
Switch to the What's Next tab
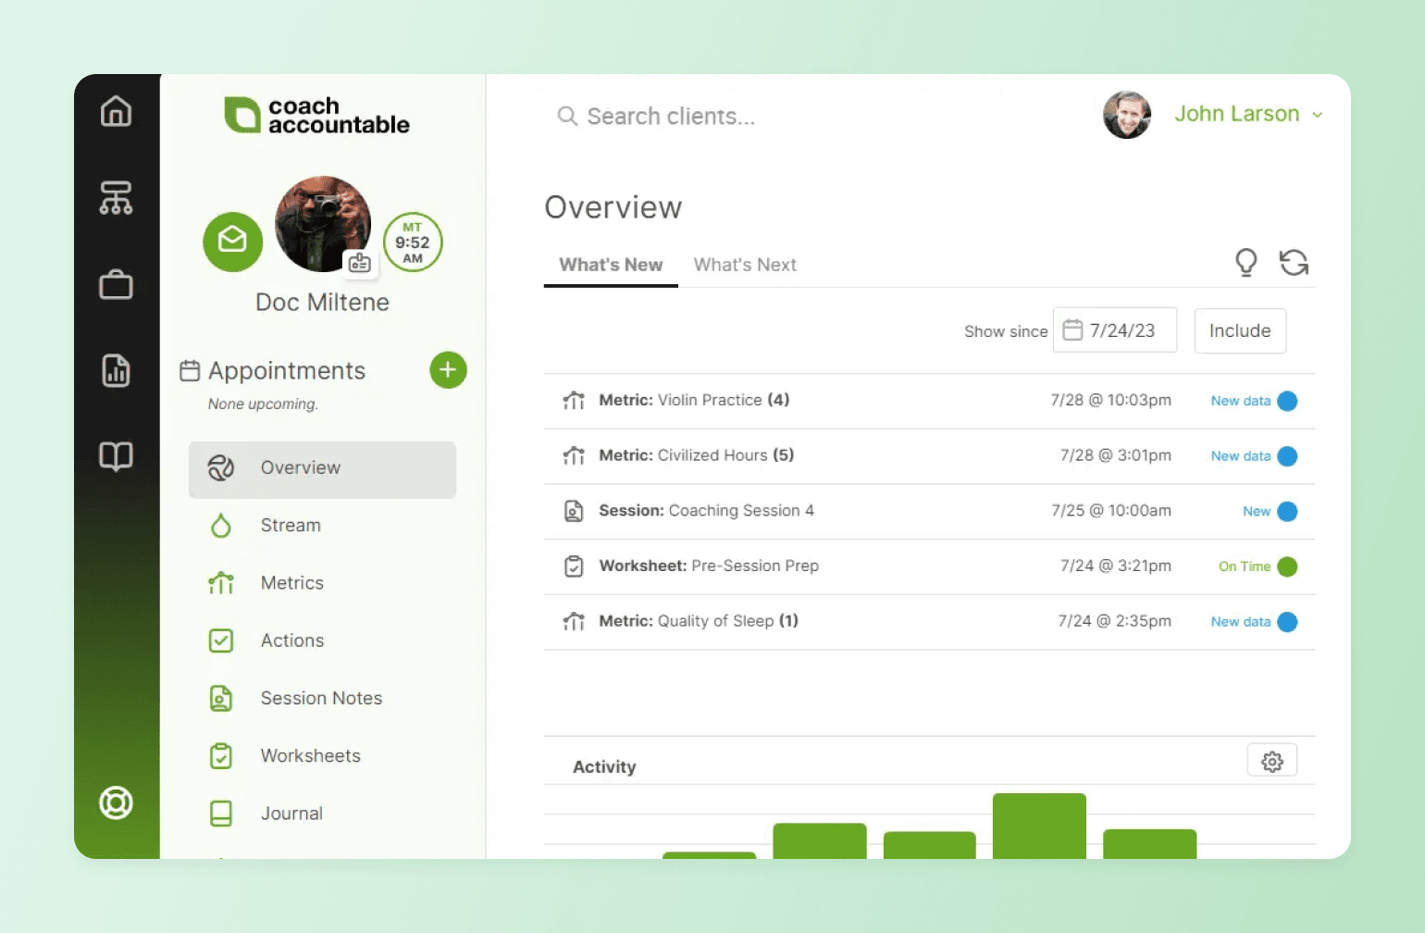(x=745, y=265)
